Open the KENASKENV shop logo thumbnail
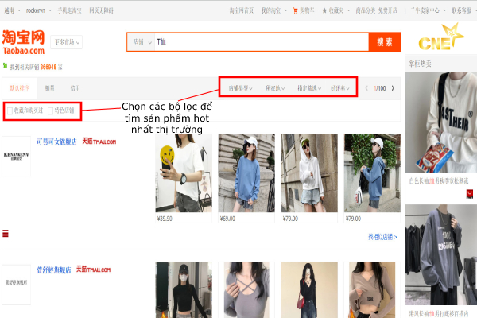Image resolution: width=477 pixels, height=318 pixels. pyautogui.click(x=17, y=156)
